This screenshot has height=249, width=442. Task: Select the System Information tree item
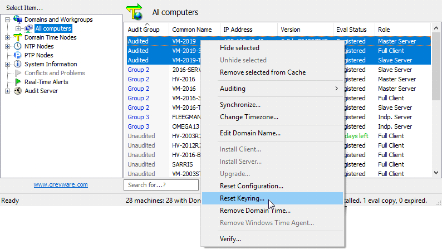[x=51, y=64]
